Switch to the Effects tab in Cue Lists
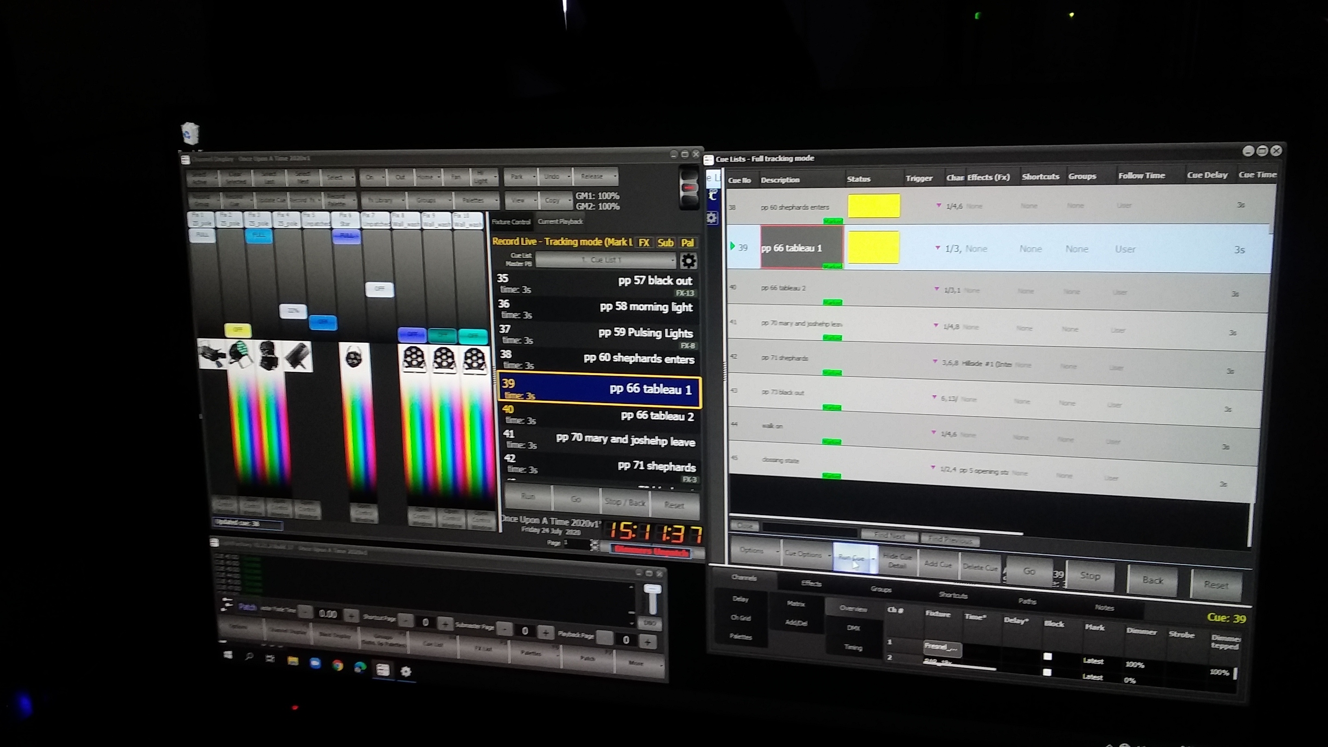Screen dimensions: 1328x747 [x=811, y=583]
